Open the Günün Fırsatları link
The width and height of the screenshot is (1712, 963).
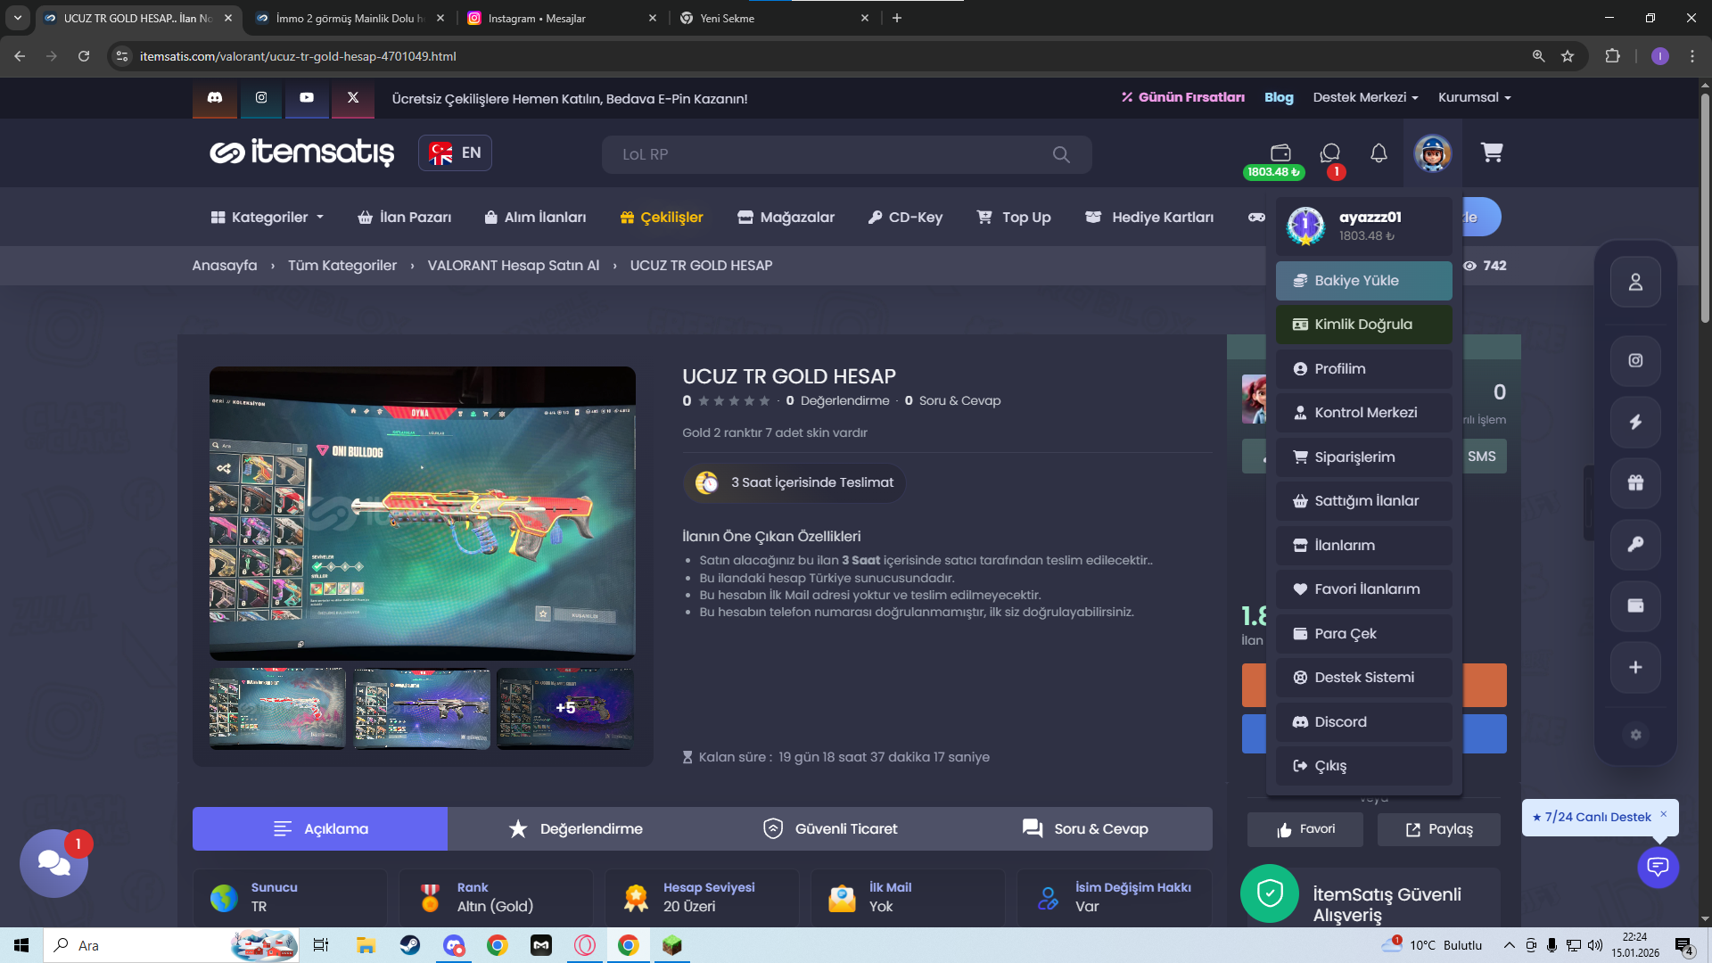[x=1183, y=97]
